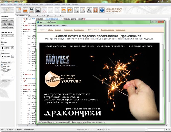Click the YouTube logo in movie poster
This screenshot has width=171, height=132.
(x=52, y=79)
